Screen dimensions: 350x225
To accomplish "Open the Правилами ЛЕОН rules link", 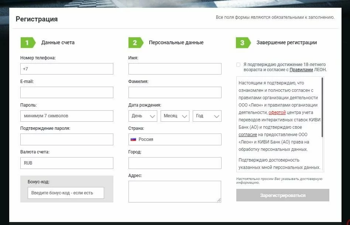I will [301, 70].
